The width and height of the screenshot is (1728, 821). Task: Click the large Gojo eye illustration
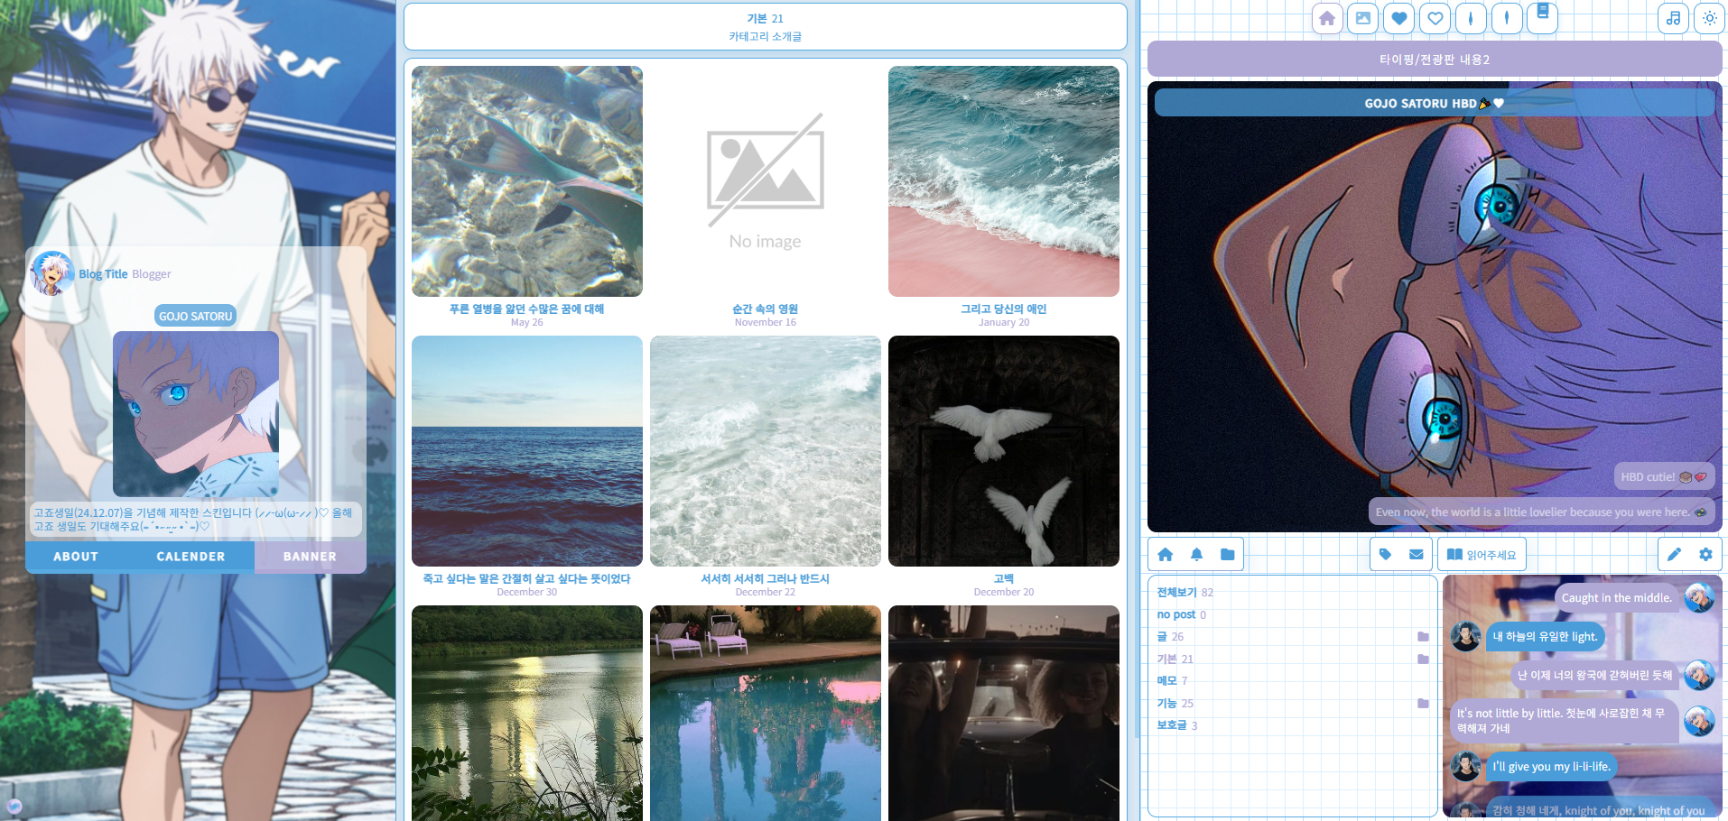point(1435,307)
